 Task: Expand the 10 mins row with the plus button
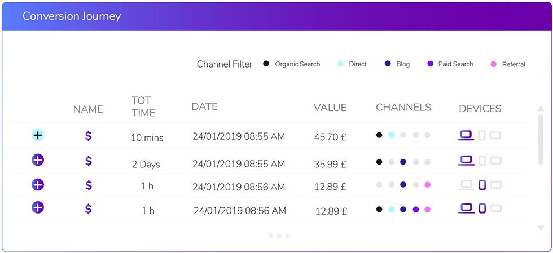[x=38, y=135]
